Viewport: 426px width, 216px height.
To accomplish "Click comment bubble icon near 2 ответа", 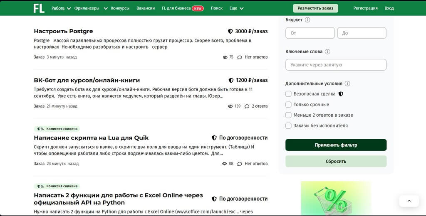I will pos(247,106).
